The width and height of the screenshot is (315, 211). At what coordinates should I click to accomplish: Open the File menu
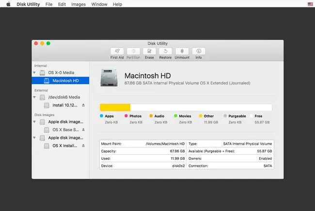[49, 4]
